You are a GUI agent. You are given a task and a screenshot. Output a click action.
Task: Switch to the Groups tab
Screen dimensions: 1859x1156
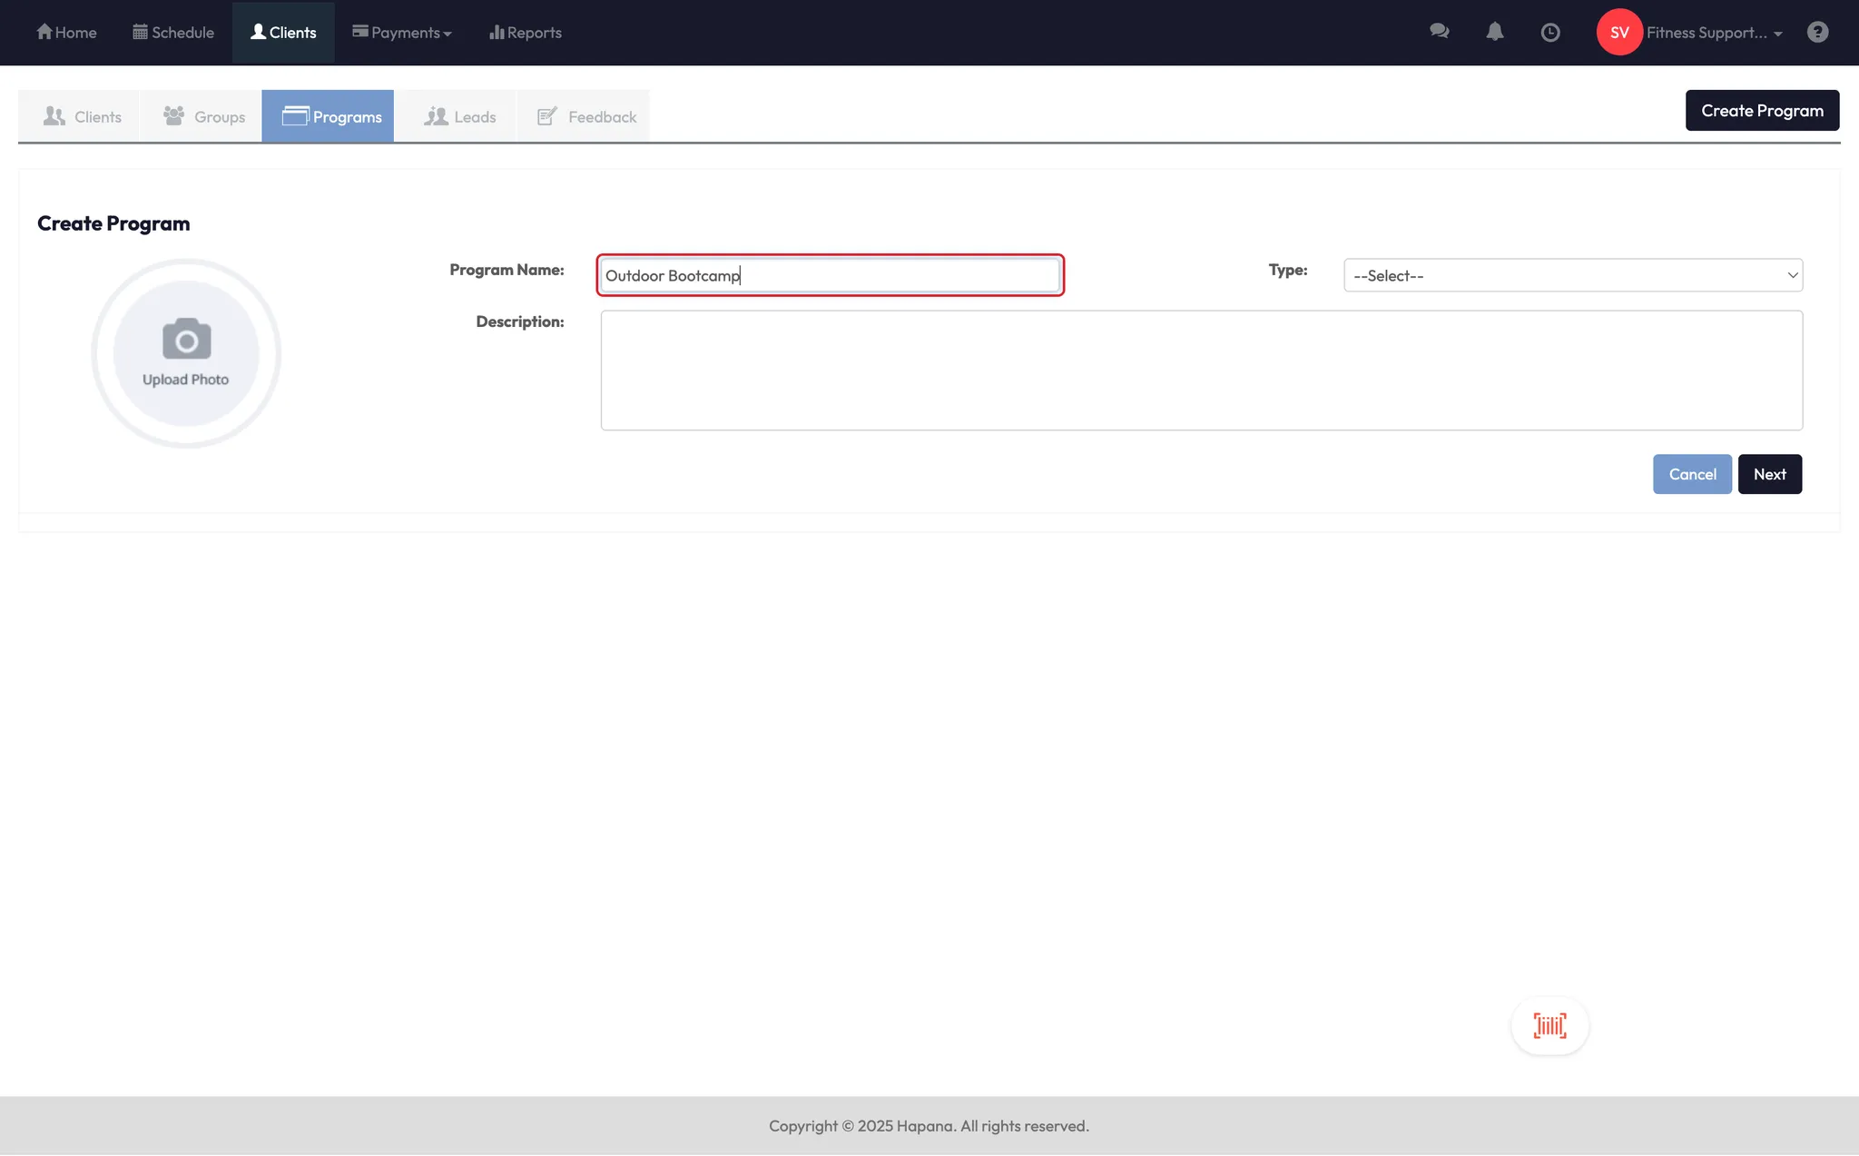click(204, 116)
